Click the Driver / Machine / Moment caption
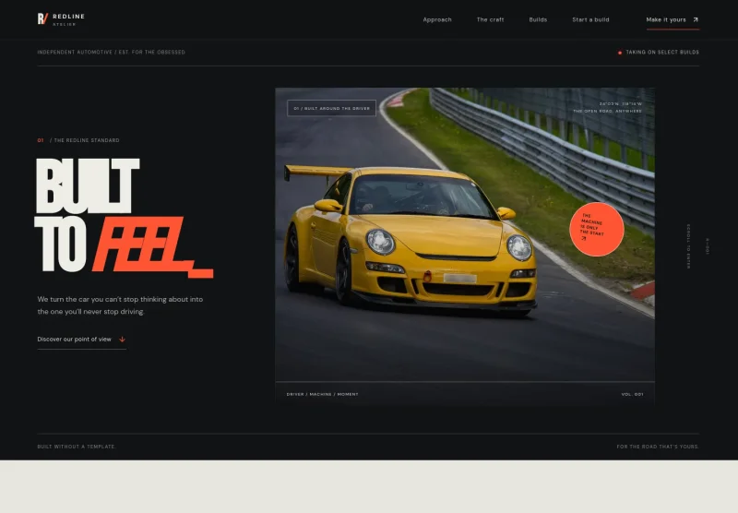This screenshot has height=513, width=738. point(322,394)
